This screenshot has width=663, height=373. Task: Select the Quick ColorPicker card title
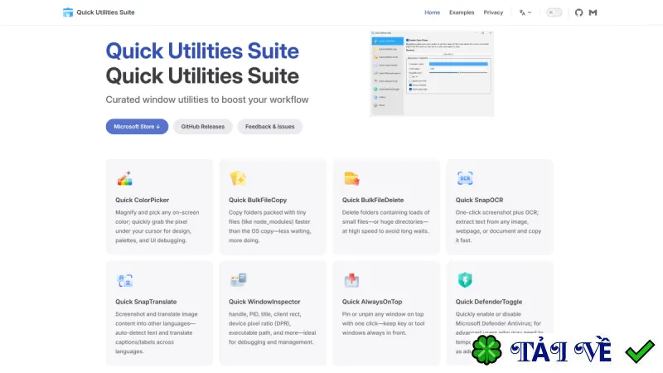pyautogui.click(x=142, y=200)
